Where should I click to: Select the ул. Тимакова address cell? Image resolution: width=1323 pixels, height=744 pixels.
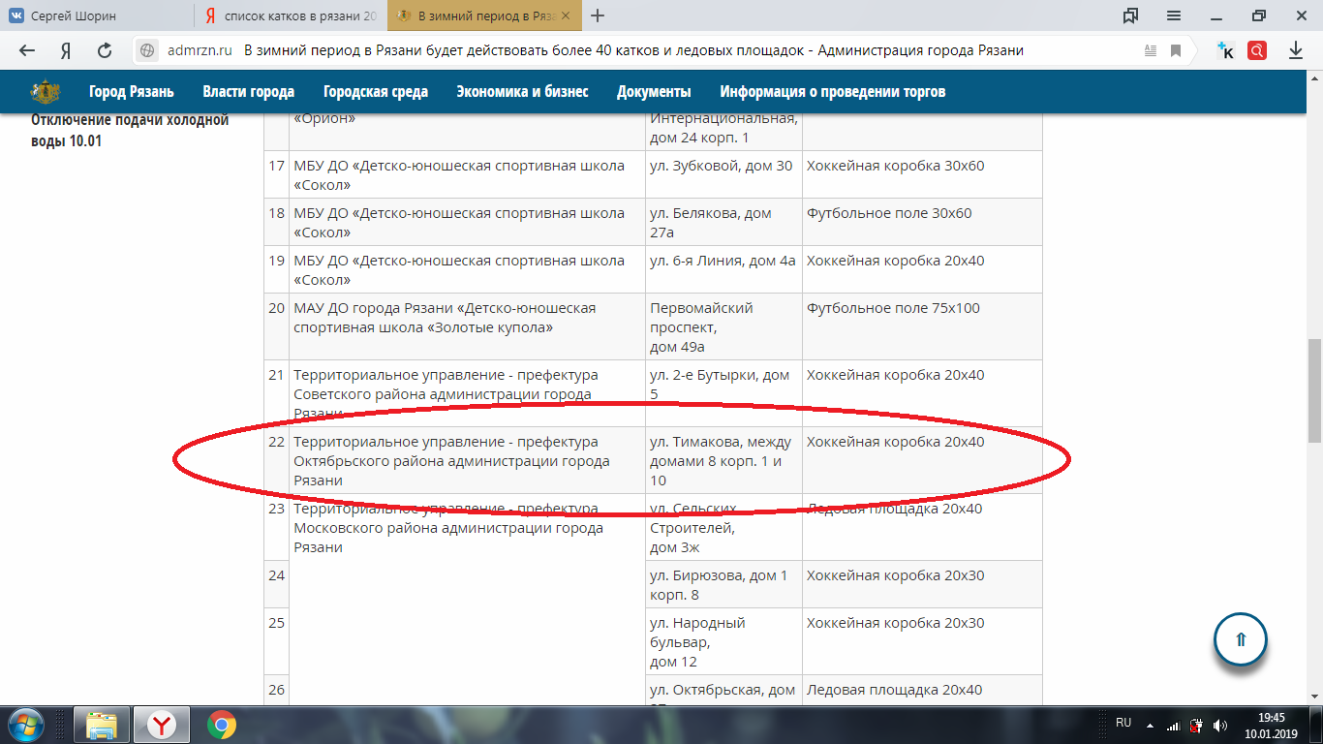click(723, 460)
